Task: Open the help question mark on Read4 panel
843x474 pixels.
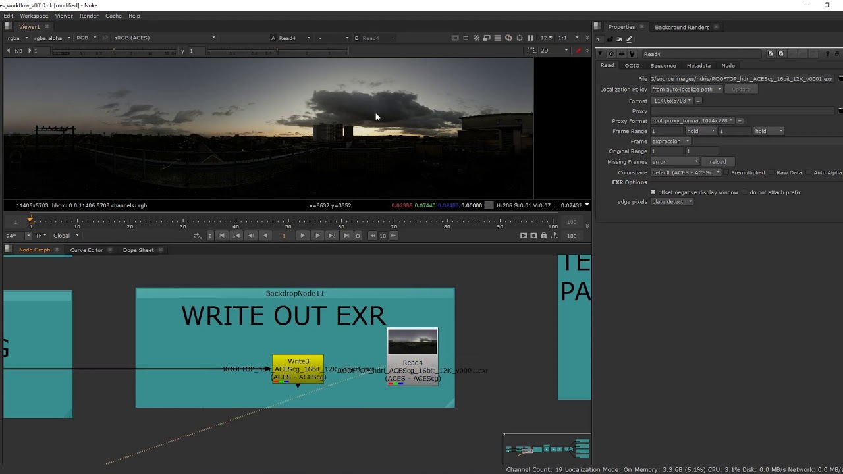Action: 828,54
